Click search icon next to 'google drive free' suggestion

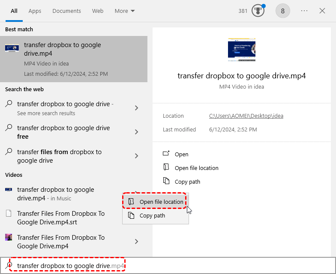click(x=9, y=128)
